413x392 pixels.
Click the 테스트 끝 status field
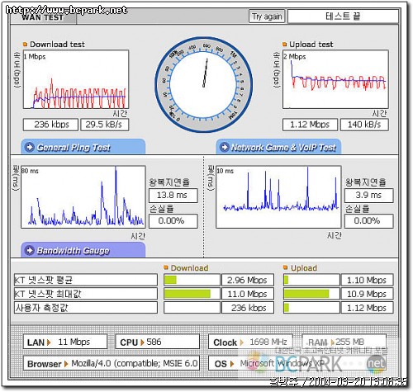pyautogui.click(x=343, y=17)
